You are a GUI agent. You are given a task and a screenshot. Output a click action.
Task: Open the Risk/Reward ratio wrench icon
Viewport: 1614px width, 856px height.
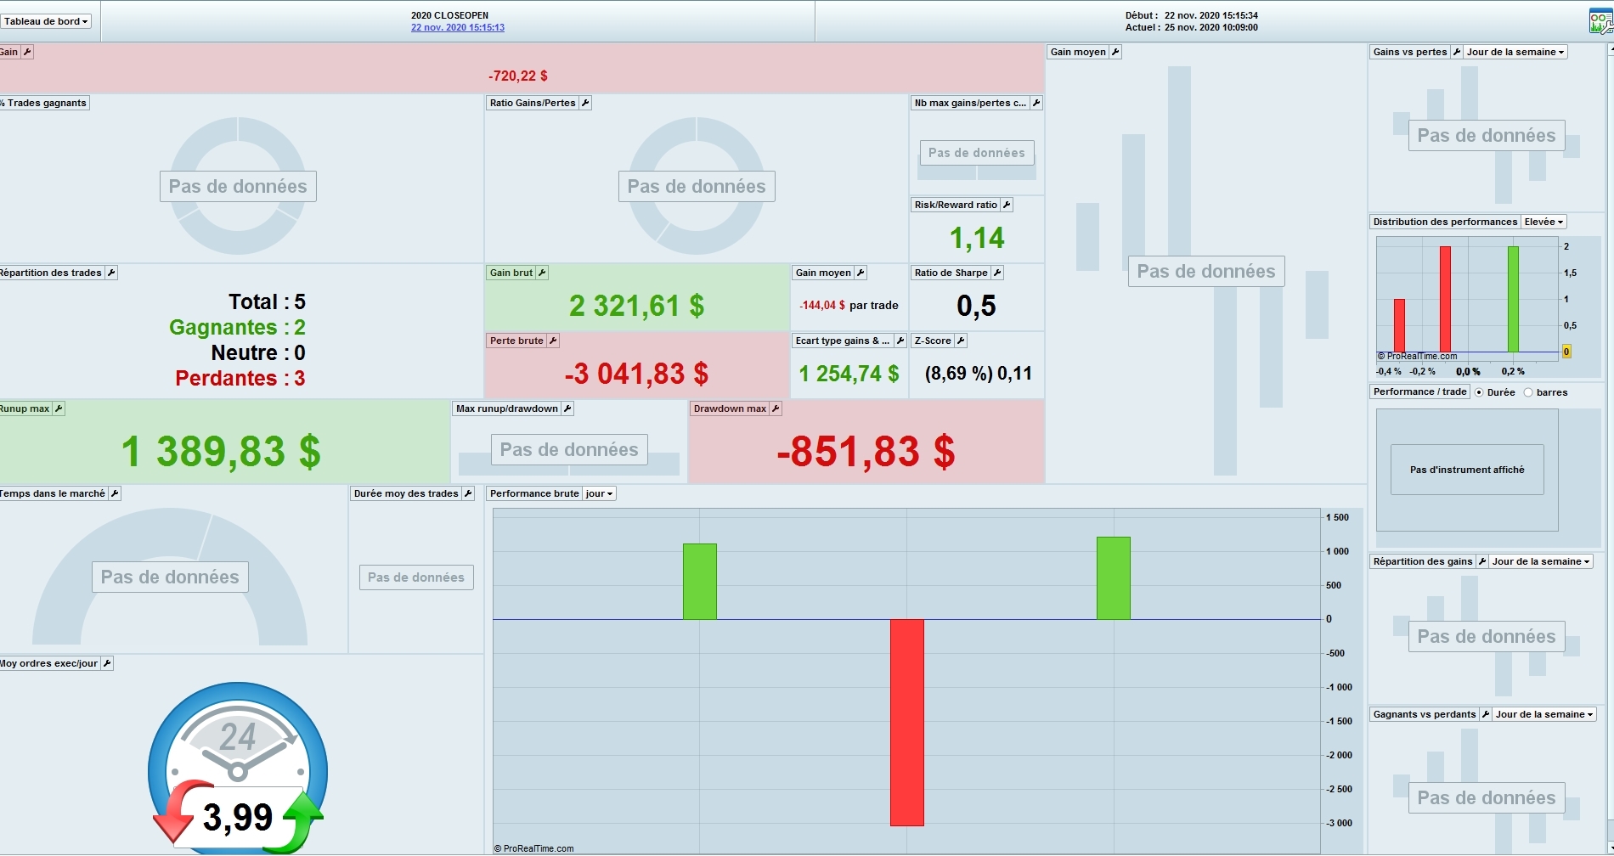pyautogui.click(x=1007, y=205)
